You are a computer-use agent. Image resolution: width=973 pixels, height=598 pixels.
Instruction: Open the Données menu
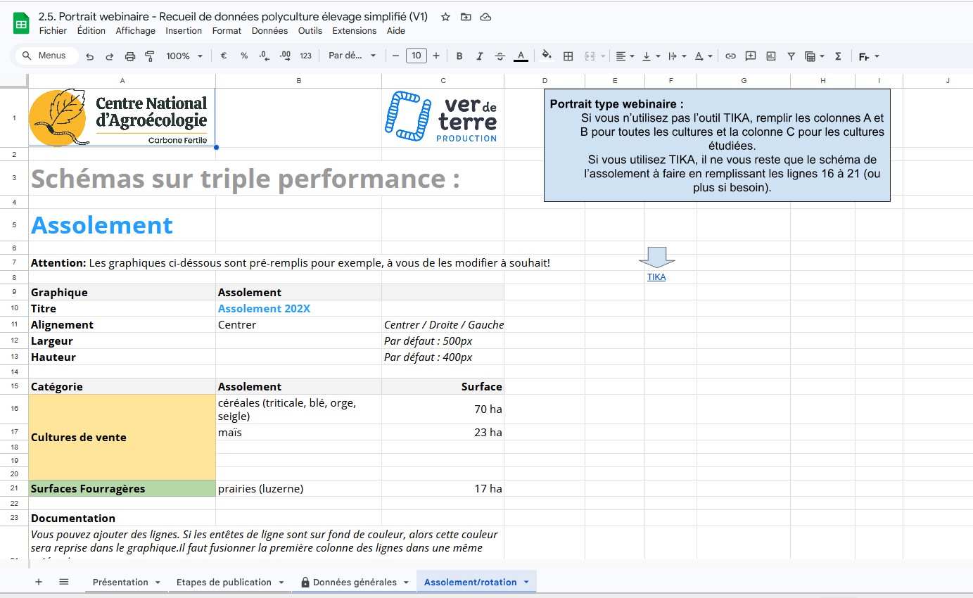pyautogui.click(x=269, y=31)
